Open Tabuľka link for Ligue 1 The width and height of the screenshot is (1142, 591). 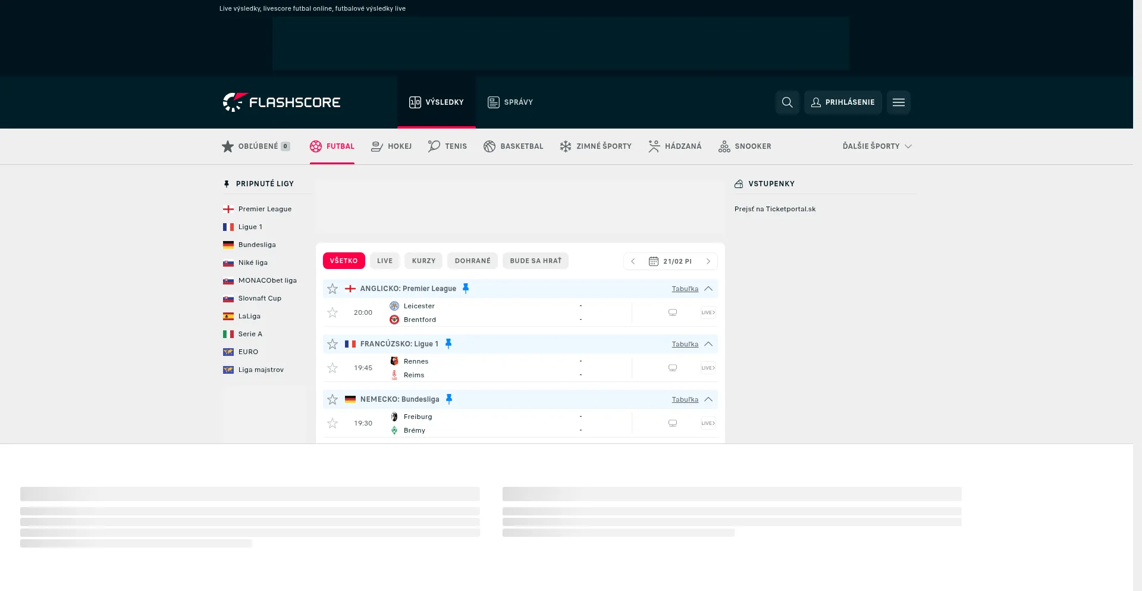click(685, 344)
